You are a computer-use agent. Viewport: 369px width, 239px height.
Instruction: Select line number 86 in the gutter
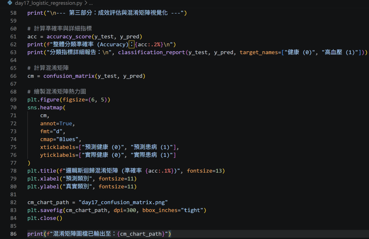click(13, 234)
